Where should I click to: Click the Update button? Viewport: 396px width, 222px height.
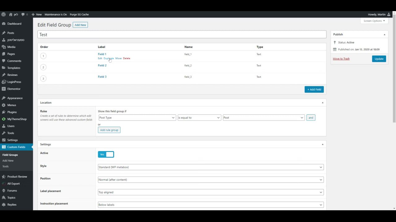379,59
